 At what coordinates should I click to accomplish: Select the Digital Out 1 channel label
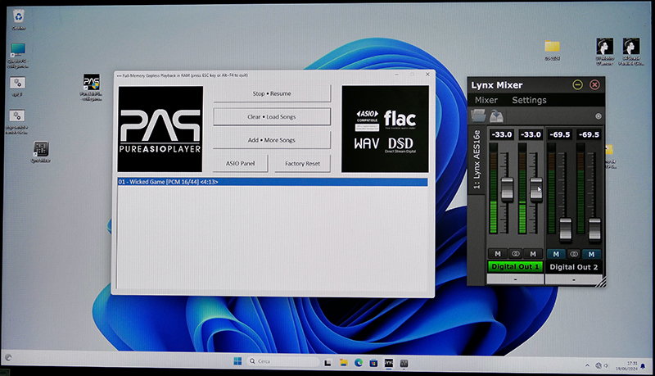[515, 266]
